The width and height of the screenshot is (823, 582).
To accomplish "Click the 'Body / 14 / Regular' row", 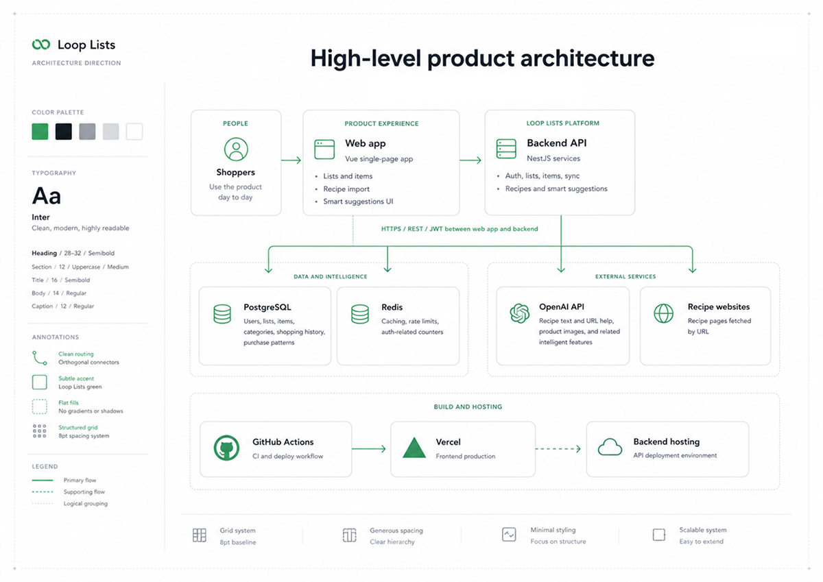I will (x=58, y=293).
